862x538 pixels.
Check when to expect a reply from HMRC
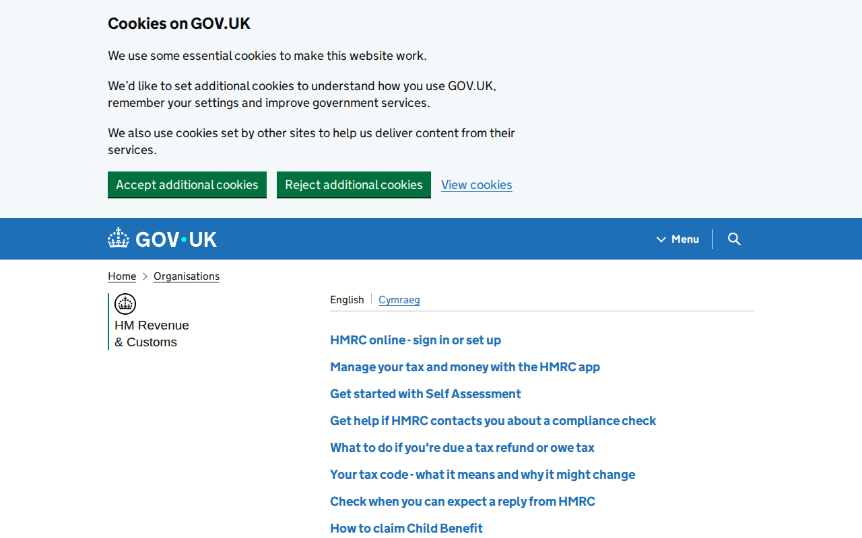(462, 501)
